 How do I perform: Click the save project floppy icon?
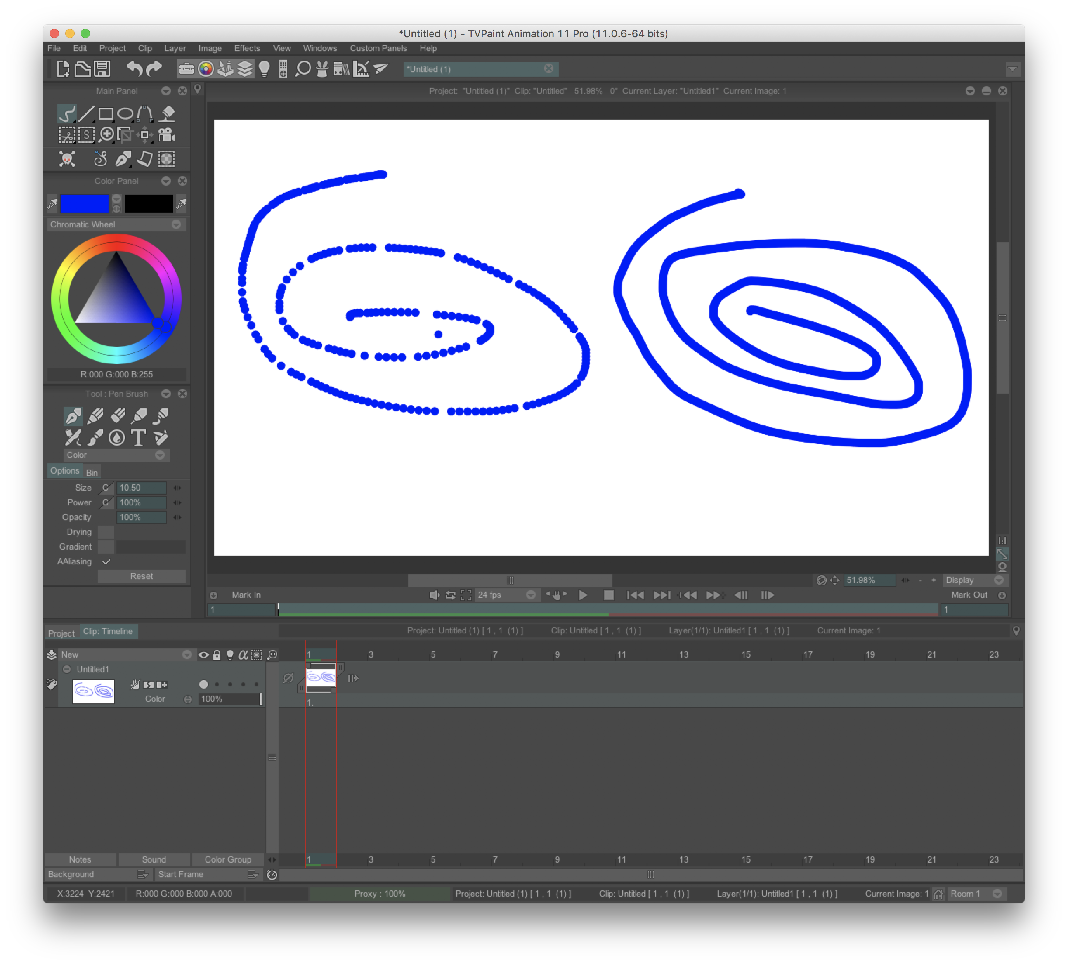pos(102,69)
